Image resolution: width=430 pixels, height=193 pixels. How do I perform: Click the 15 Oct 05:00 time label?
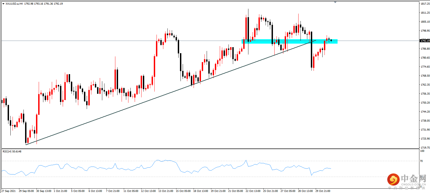(183, 191)
